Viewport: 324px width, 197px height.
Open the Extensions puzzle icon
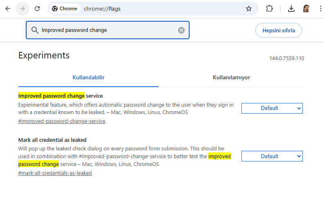click(269, 9)
